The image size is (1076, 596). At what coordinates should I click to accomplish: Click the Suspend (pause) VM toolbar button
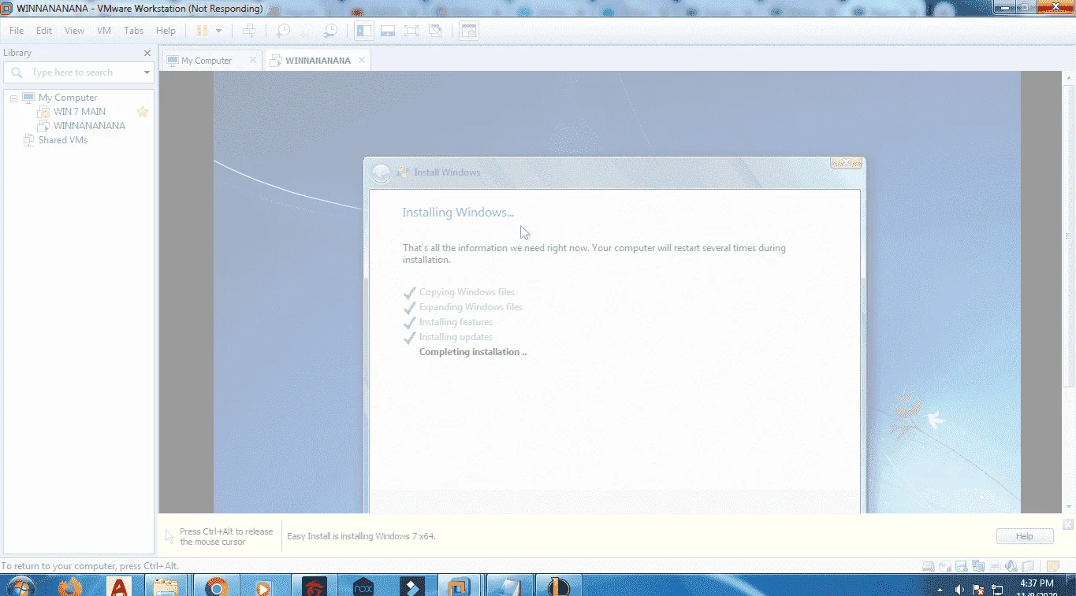point(202,31)
